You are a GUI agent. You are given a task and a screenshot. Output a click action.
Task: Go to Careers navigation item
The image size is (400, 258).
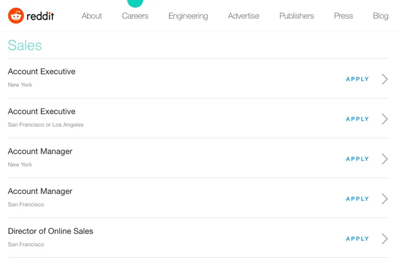[135, 16]
